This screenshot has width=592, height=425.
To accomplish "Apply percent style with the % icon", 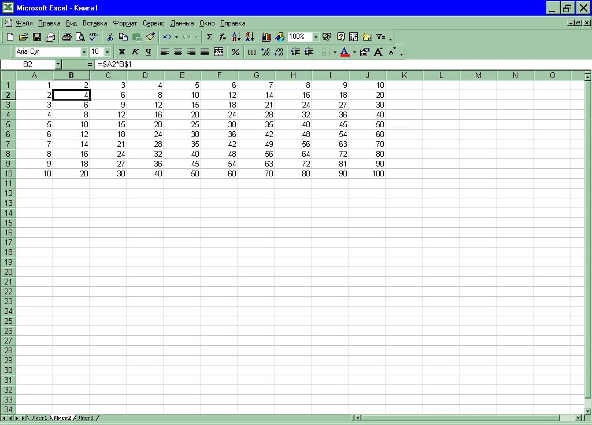I will (x=236, y=52).
